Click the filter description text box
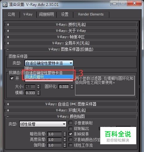Image resolution: width=144 pixels, height=152 pixels. tap(105, 85)
